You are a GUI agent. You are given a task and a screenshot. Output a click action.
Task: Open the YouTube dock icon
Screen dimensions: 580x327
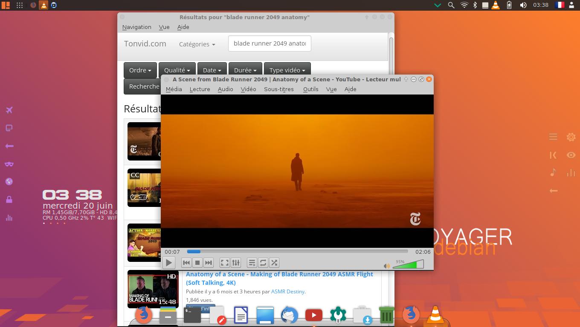click(313, 316)
